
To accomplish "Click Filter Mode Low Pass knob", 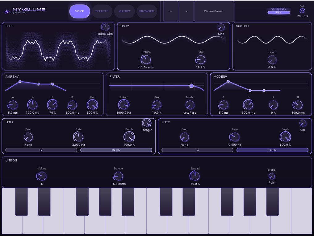I will pyautogui.click(x=190, y=105).
